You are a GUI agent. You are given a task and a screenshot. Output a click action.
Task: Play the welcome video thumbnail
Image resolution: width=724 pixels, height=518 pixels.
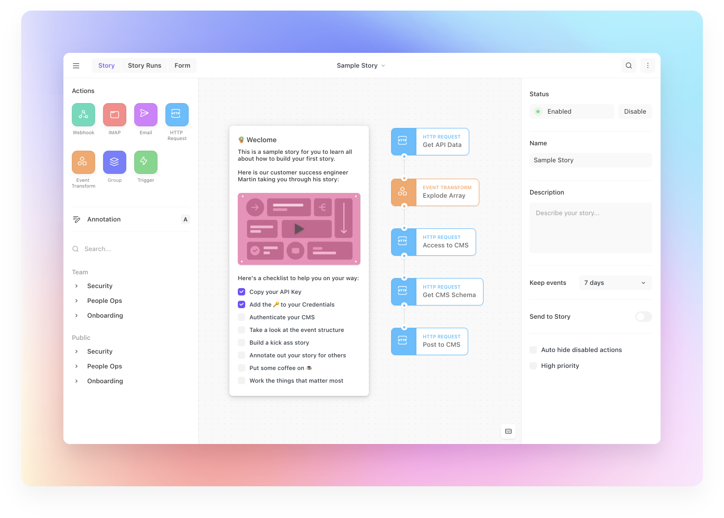point(299,229)
